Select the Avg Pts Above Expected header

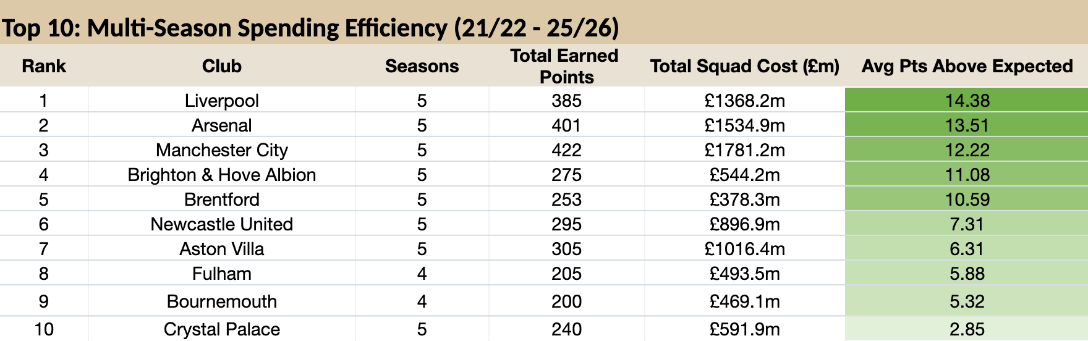967,66
